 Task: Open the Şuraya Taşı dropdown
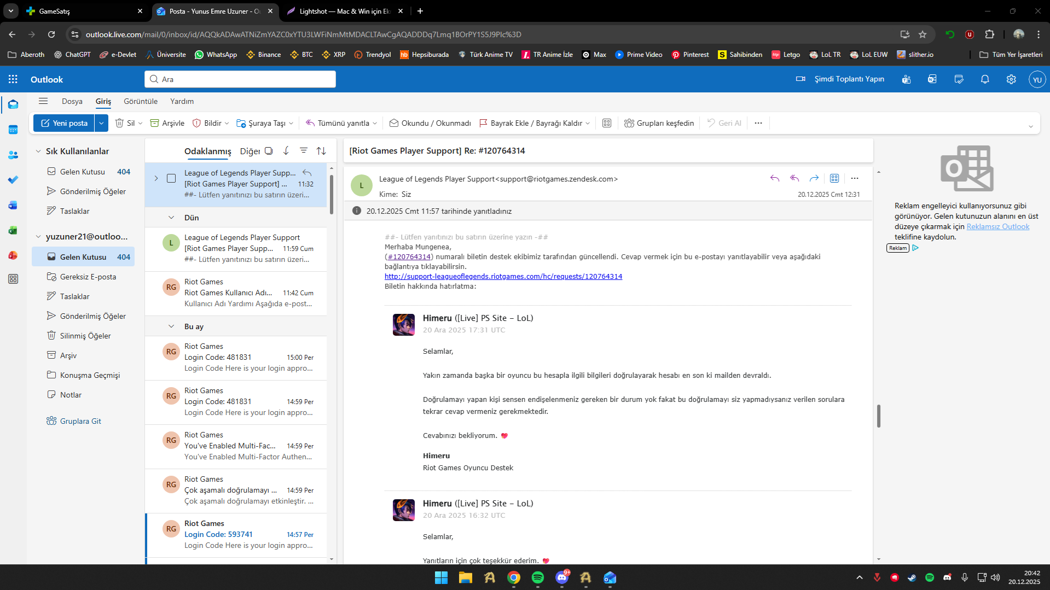click(x=291, y=123)
